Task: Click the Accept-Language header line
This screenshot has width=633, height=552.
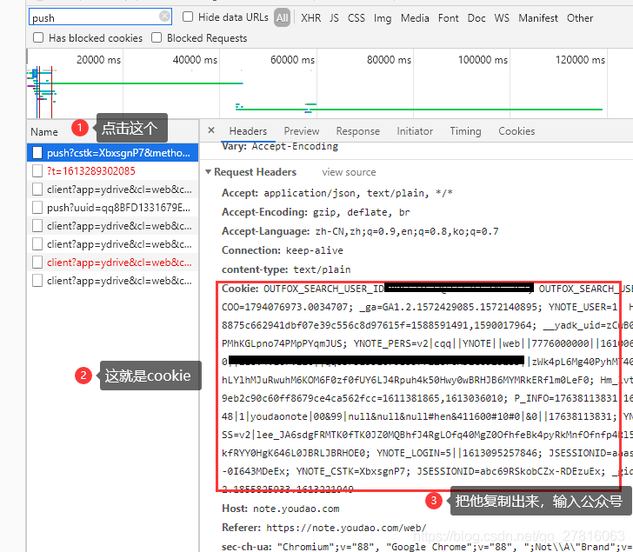Action: pos(360,231)
